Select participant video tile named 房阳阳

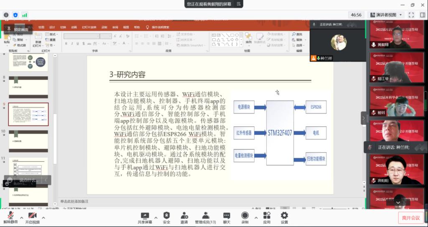(396, 170)
